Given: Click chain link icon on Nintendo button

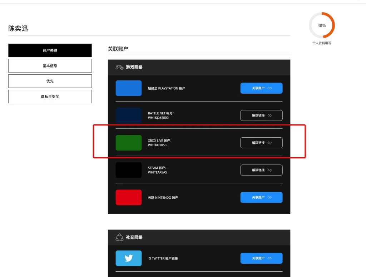Looking at the screenshot, I should tap(269, 197).
